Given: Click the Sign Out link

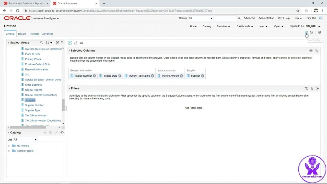Looking at the screenshot, I should click(x=311, y=18).
